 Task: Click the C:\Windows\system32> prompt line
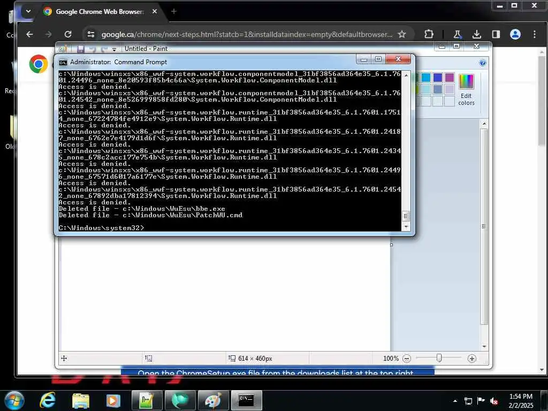pyautogui.click(x=101, y=228)
